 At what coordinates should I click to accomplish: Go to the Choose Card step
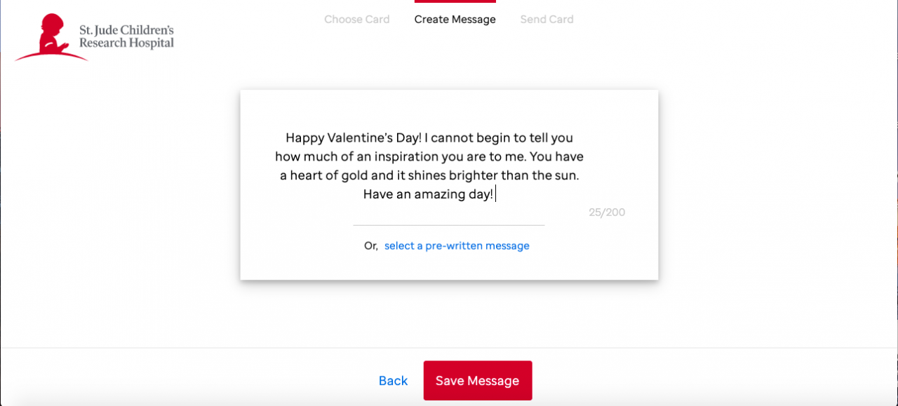356,20
